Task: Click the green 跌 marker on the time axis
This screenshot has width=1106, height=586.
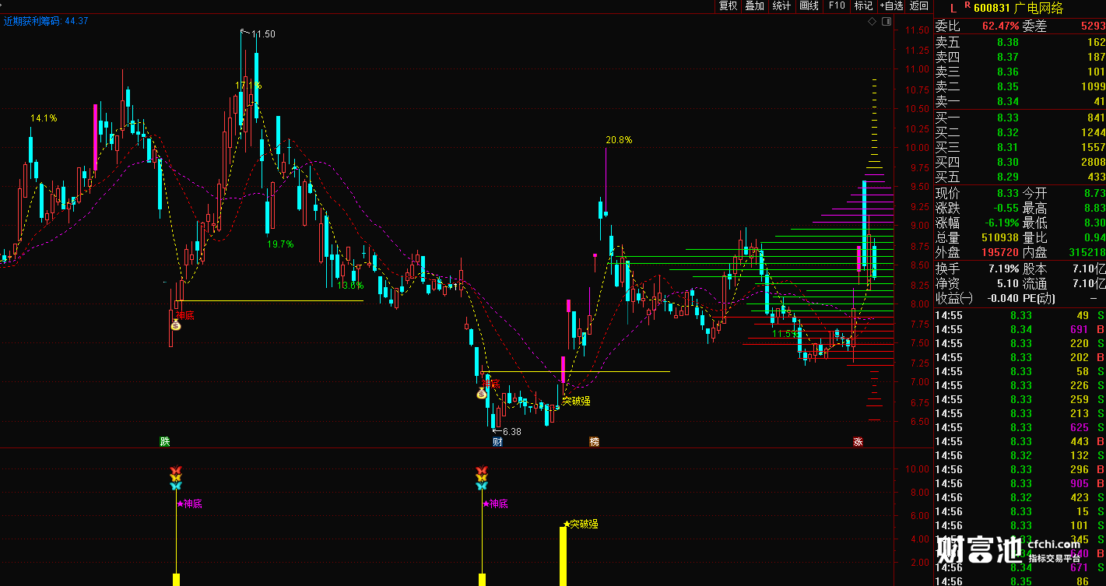Action: 164,441
